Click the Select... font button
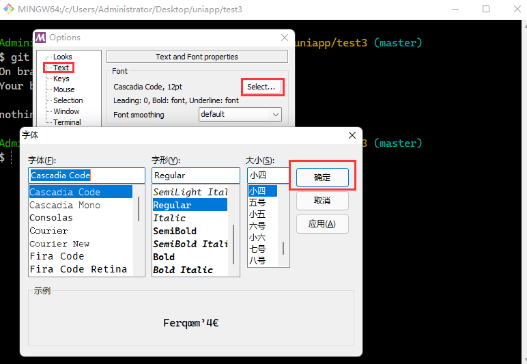This screenshot has width=527, height=364. (261, 87)
